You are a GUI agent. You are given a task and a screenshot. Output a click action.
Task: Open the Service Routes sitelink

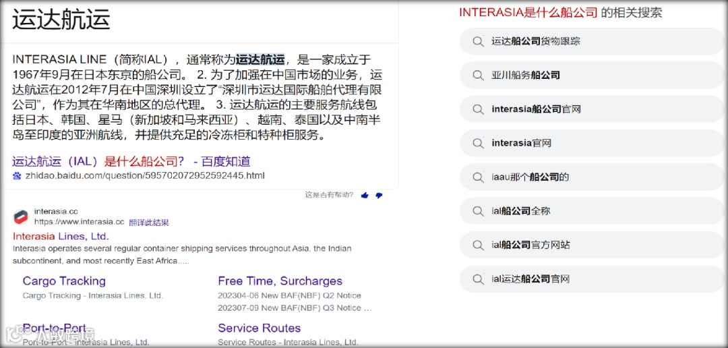coord(259,328)
